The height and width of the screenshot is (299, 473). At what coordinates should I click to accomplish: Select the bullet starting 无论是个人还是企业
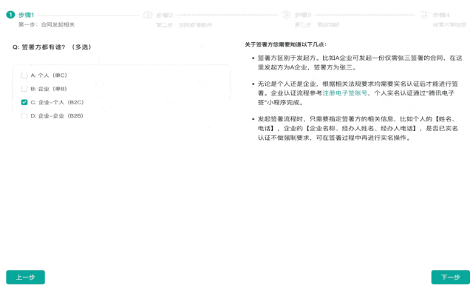pyautogui.click(x=358, y=93)
